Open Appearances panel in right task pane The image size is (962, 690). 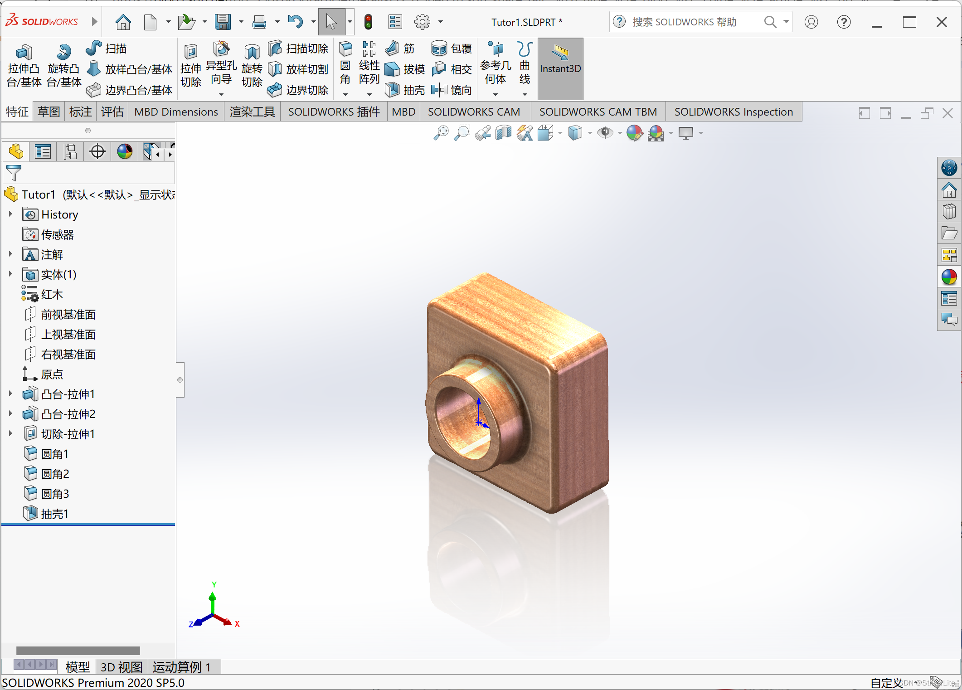[949, 277]
